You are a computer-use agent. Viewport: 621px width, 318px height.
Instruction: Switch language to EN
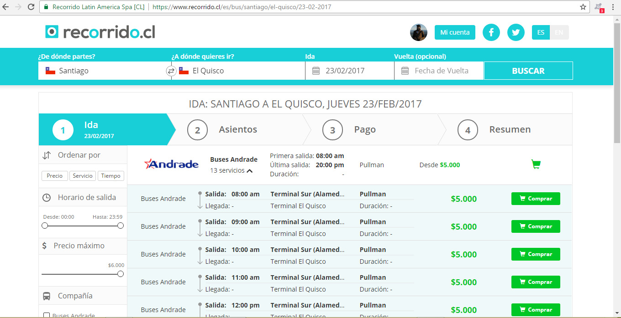(x=559, y=32)
